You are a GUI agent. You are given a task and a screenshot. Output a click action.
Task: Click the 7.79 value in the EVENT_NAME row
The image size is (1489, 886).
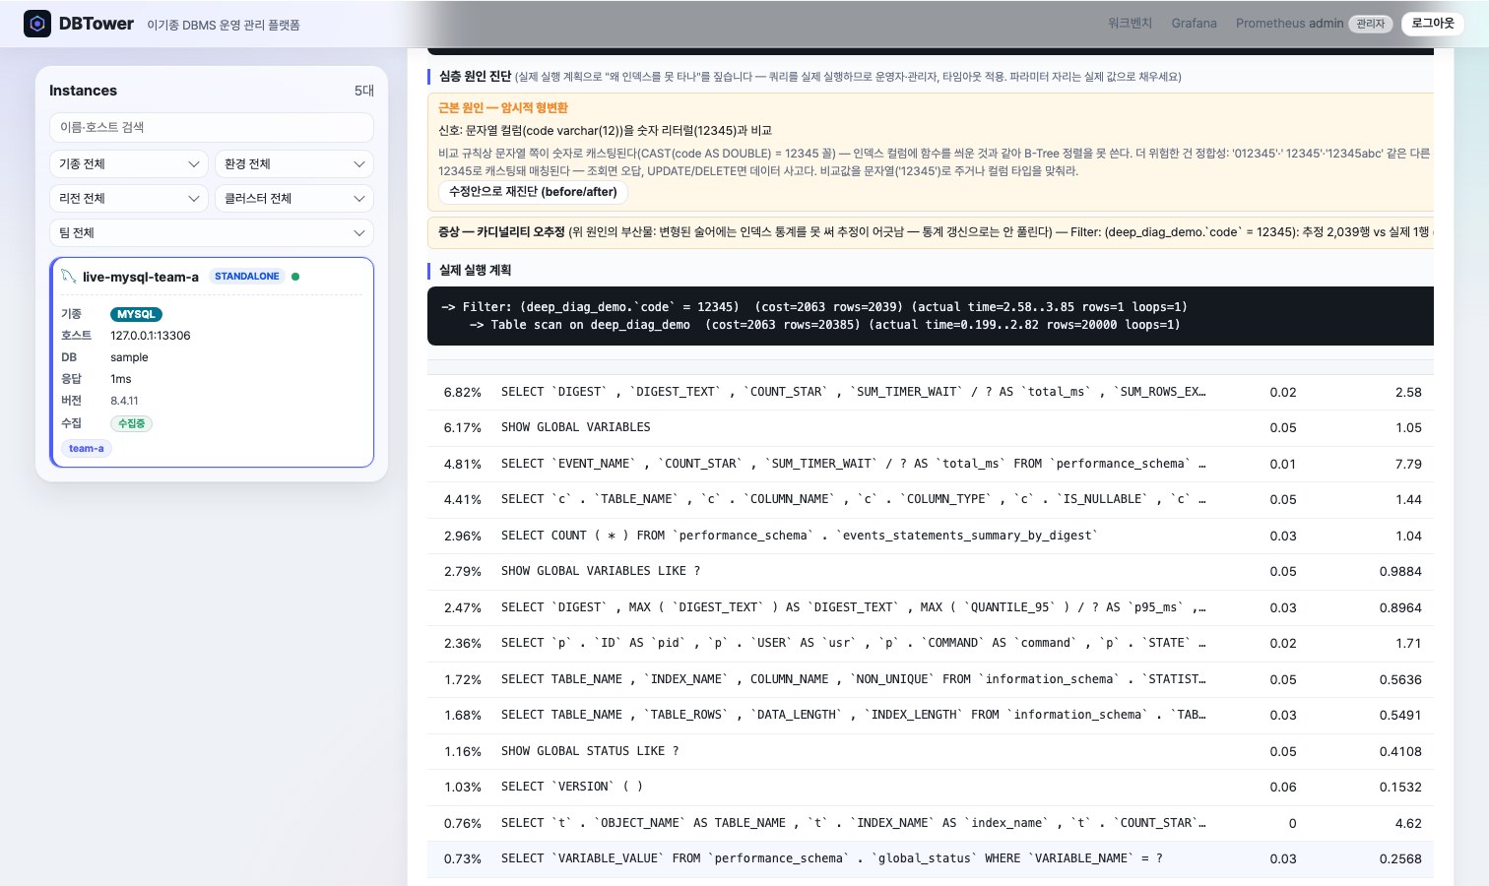pos(1408,464)
